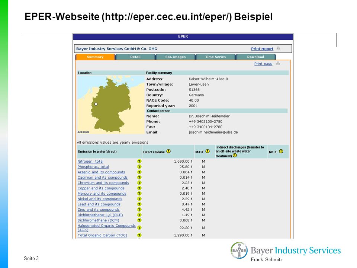Open Zinc and its compounds link

point(98,210)
